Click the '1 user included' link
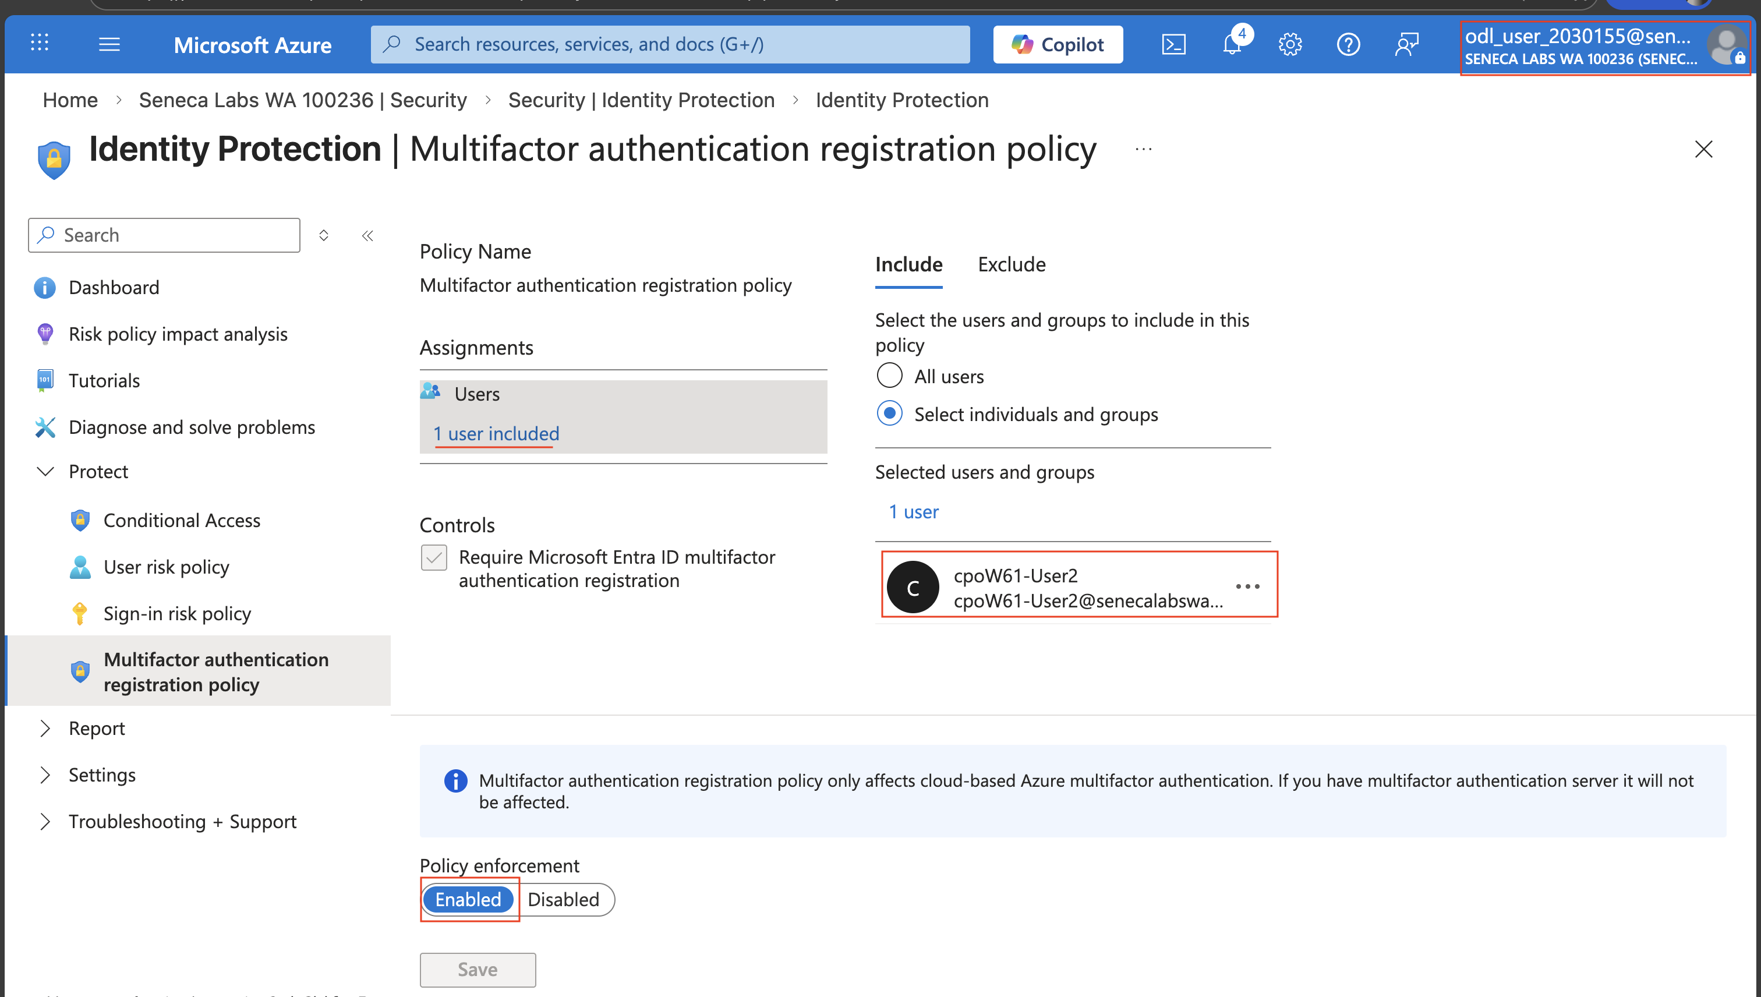Image resolution: width=1761 pixels, height=997 pixels. (x=496, y=433)
